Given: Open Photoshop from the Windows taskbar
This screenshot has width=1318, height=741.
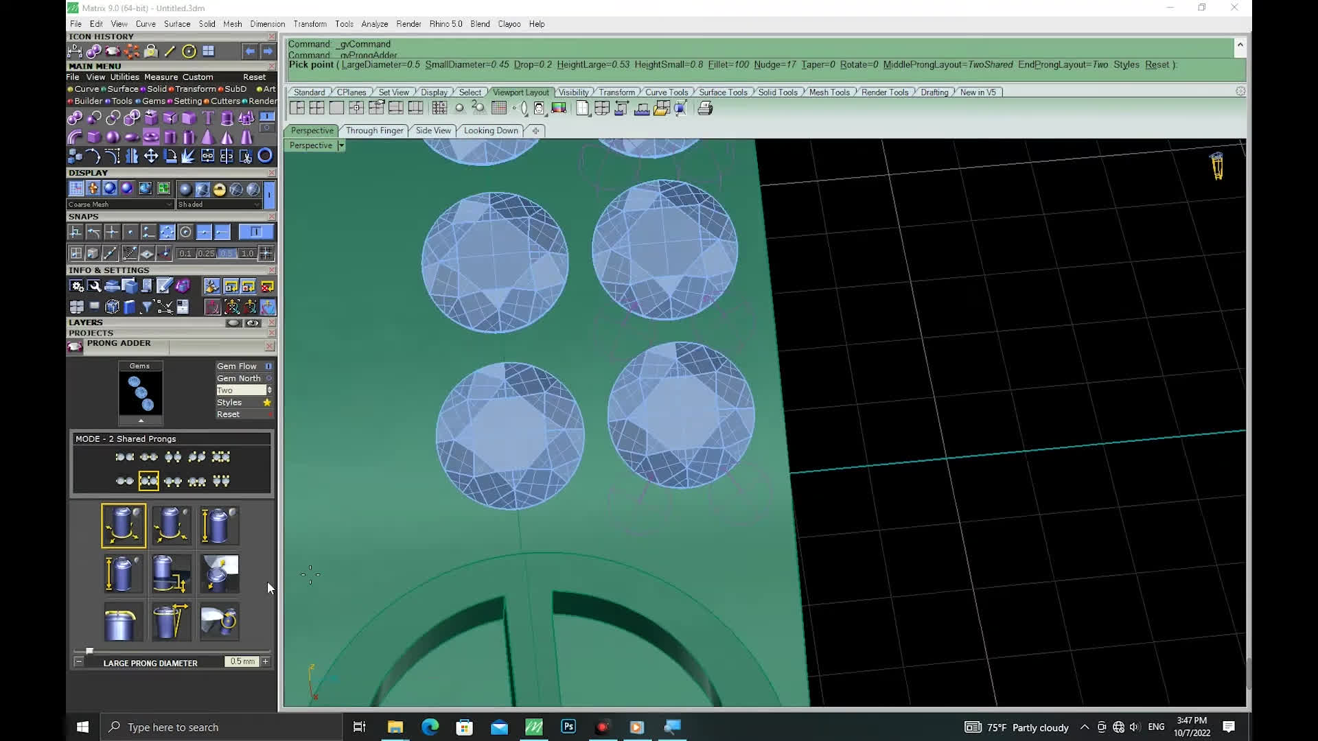Looking at the screenshot, I should [x=568, y=727].
